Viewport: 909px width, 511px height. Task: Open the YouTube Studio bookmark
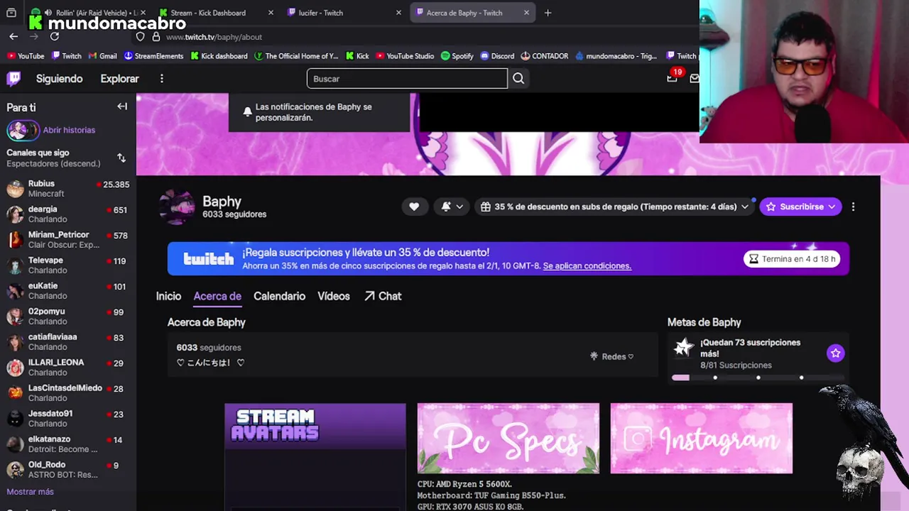[x=405, y=56]
